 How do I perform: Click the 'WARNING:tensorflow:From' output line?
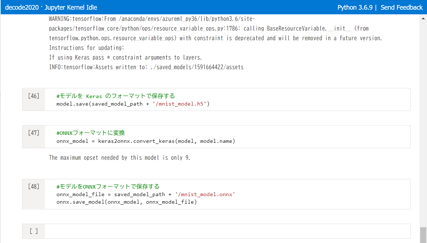(x=152, y=19)
